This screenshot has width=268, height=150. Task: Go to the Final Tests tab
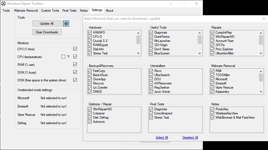coord(69,11)
